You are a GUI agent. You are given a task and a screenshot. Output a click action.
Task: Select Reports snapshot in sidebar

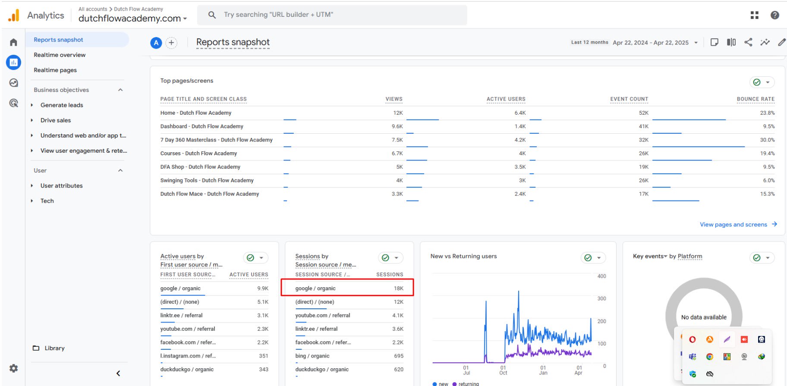tap(77, 40)
